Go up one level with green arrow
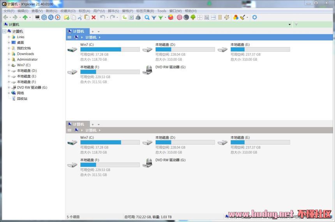This screenshot has height=222, width=335. coord(25,17)
